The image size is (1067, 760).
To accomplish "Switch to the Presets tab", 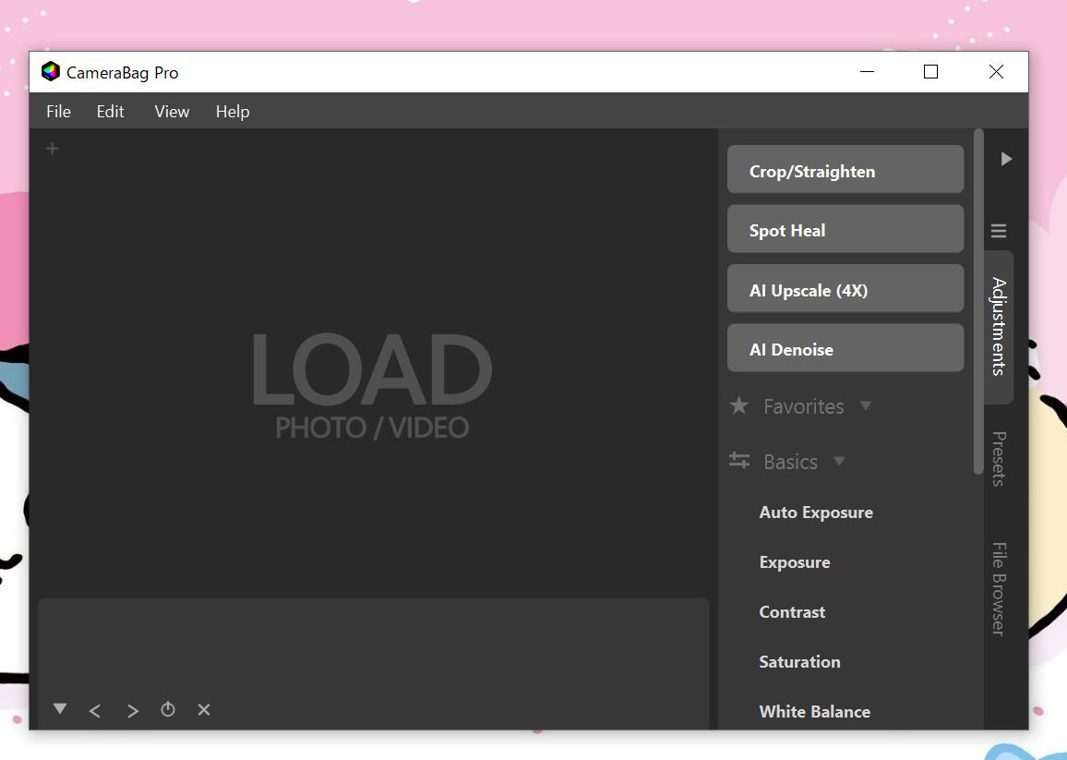I will (998, 459).
